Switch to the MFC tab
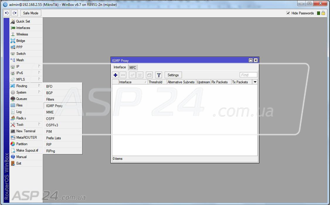 tap(133, 67)
